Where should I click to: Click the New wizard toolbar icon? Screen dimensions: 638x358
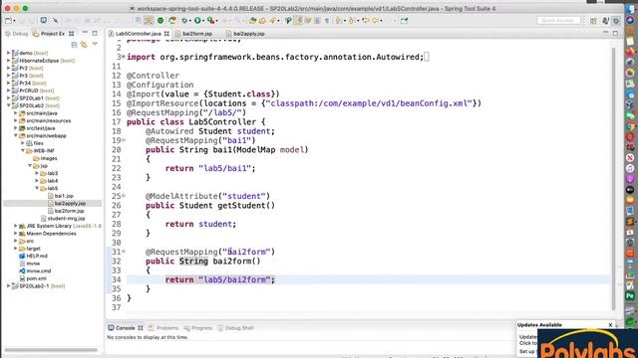tap(8, 20)
